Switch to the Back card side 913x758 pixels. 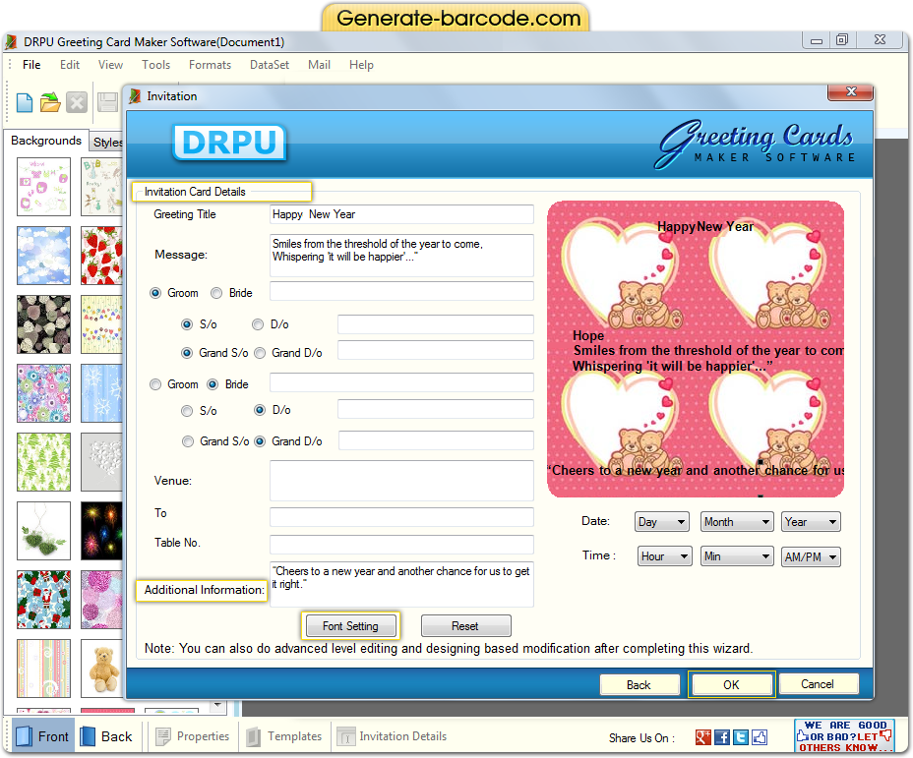pos(105,736)
